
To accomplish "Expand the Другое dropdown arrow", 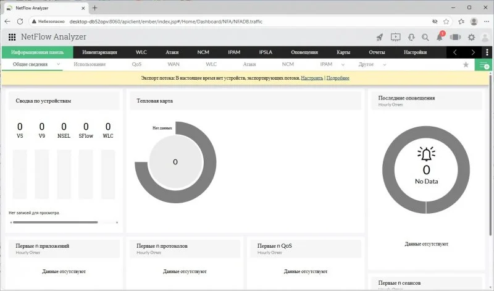I will pyautogui.click(x=384, y=65).
